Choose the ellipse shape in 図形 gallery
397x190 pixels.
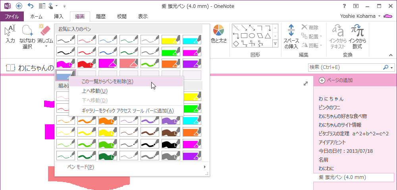click(x=252, y=36)
